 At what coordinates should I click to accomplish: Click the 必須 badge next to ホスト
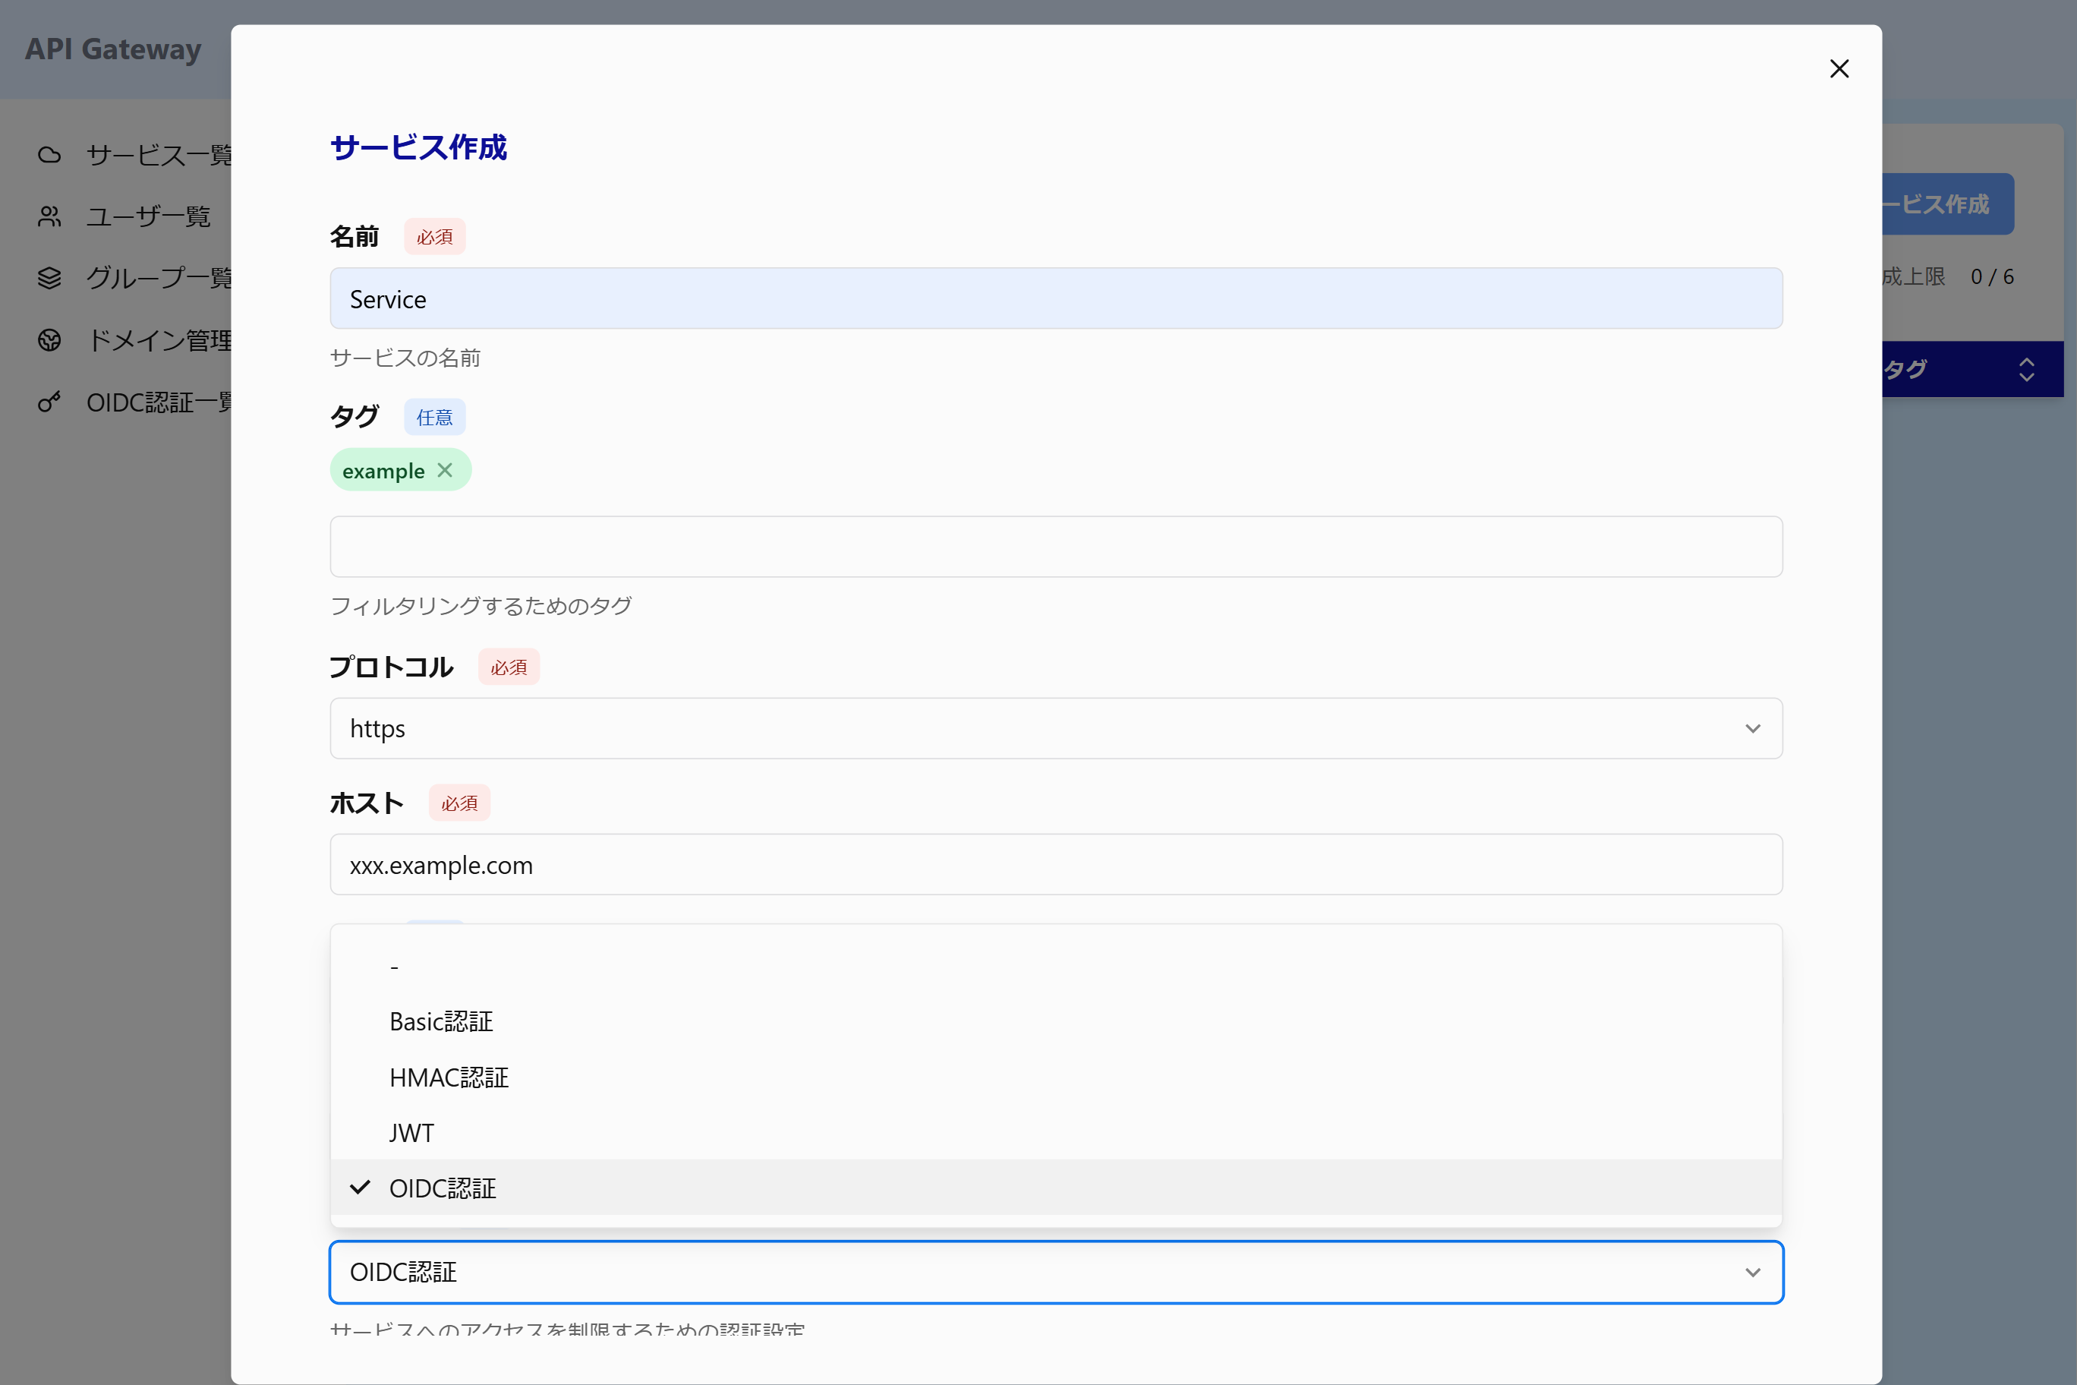[x=459, y=803]
